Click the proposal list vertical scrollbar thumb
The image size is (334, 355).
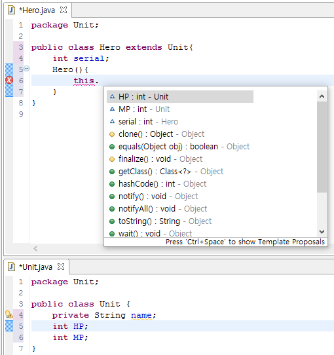(x=322, y=147)
